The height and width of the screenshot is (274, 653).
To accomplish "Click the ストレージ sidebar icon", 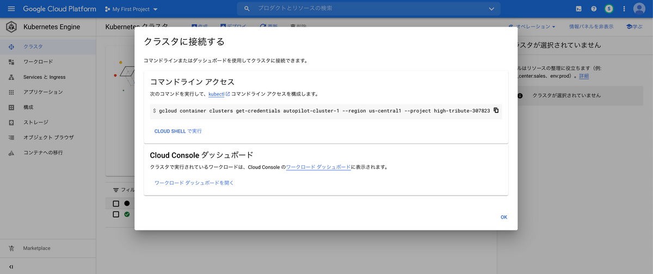I will coord(11,122).
